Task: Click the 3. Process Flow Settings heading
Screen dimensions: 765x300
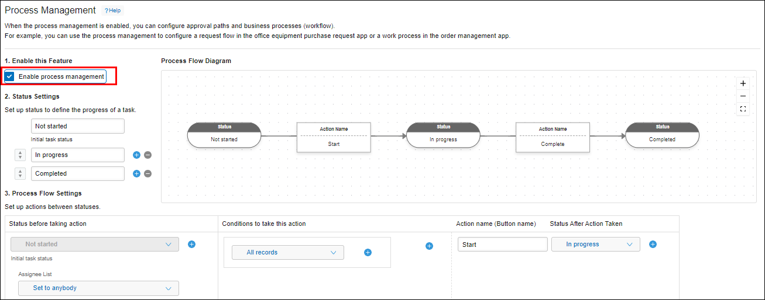Action: point(43,193)
